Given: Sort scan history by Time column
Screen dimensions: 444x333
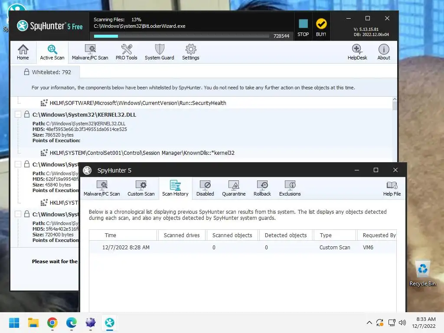Looking at the screenshot, I should point(123,235).
